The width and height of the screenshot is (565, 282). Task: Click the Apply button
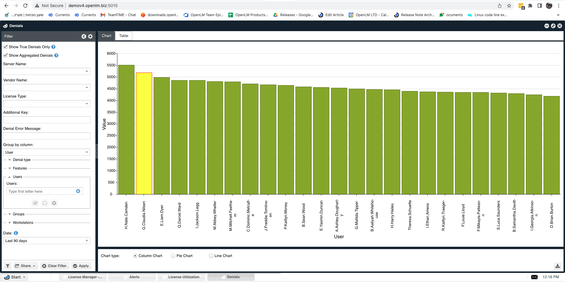(81, 266)
